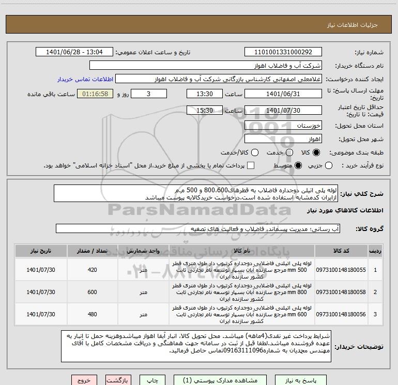Click product code 0973100148180058
Image resolution: width=398 pixels, height=385 pixels.
pos(341,292)
